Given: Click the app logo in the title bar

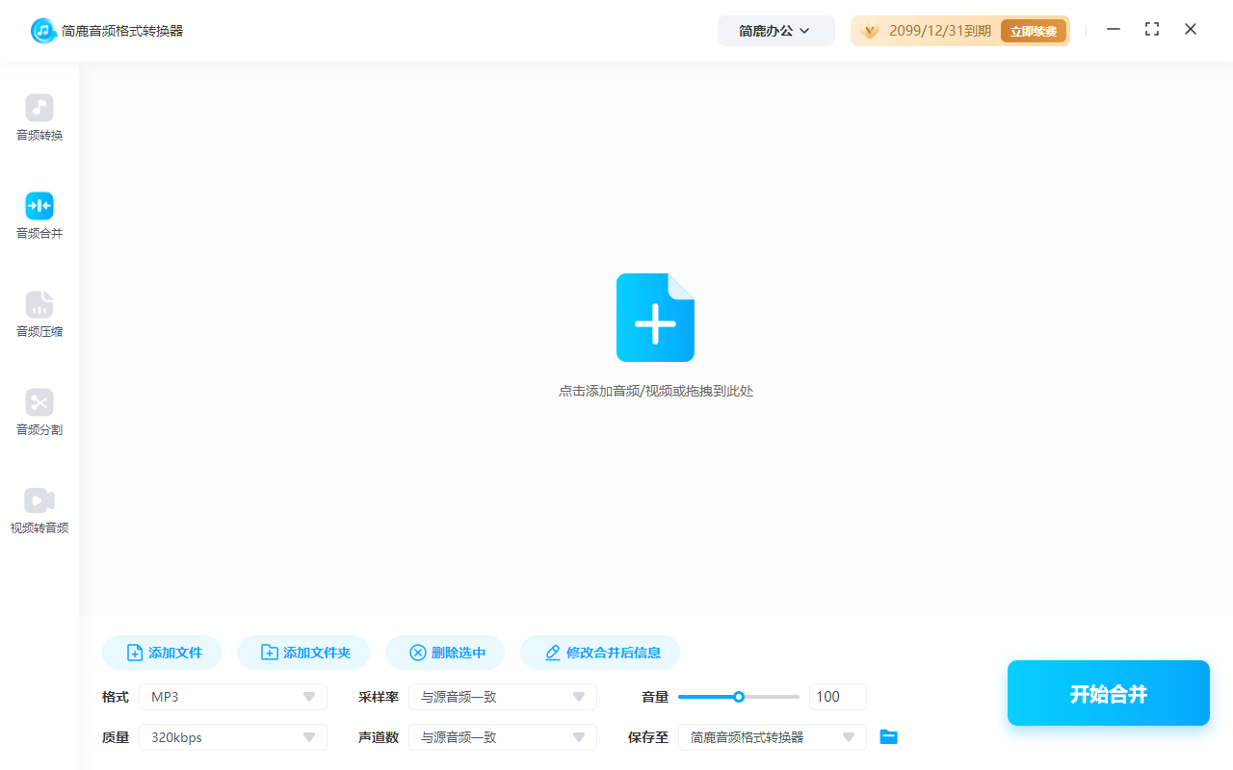Looking at the screenshot, I should [x=41, y=30].
